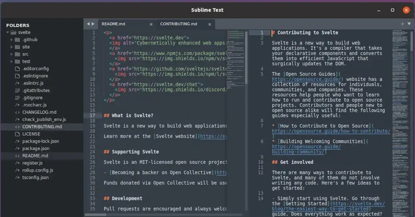Open CHANGELOG.md from the sidebar
The width and height of the screenshot is (415, 217).
tap(39, 112)
